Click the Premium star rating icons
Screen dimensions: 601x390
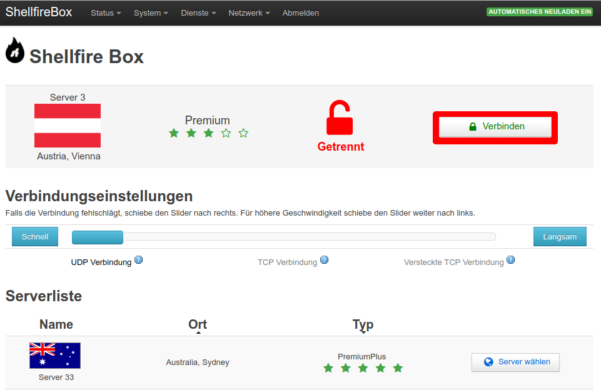(x=208, y=133)
